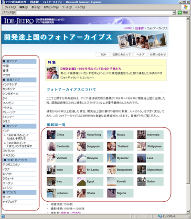Open the お気に入り menu
This screenshot has width=191, height=219.
[x=51, y=7]
